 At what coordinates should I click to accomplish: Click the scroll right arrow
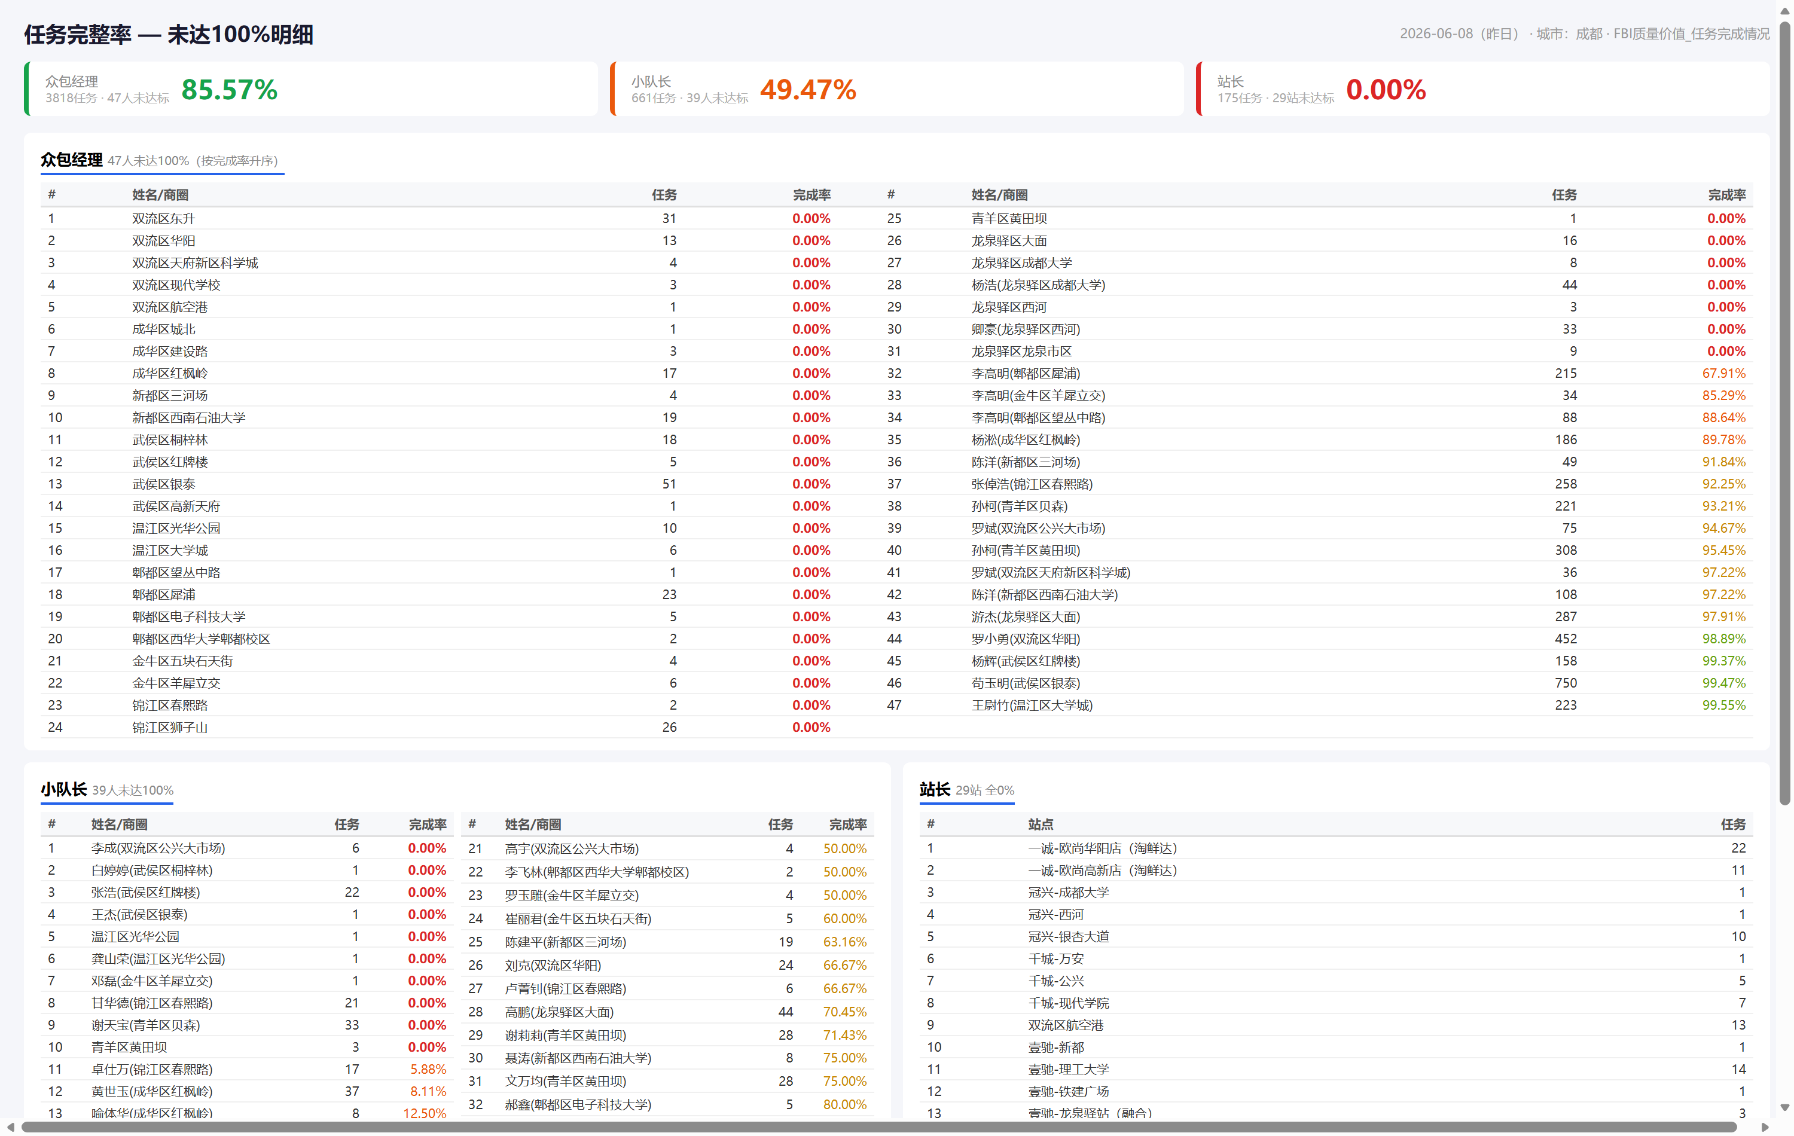pyautogui.click(x=1764, y=1127)
